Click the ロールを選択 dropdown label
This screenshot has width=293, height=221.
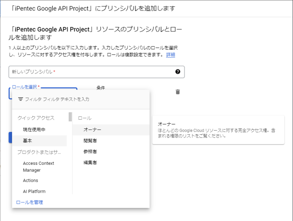(x=26, y=87)
